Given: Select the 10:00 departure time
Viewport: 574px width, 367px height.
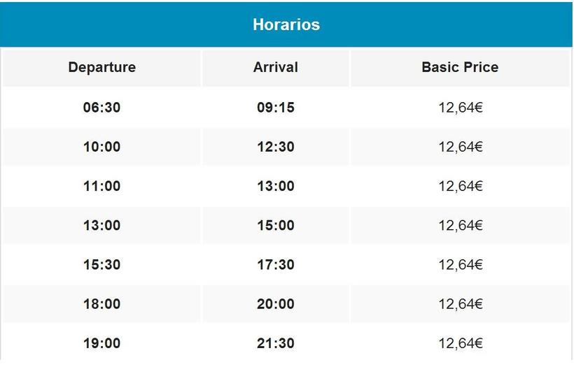Looking at the screenshot, I should [x=101, y=147].
